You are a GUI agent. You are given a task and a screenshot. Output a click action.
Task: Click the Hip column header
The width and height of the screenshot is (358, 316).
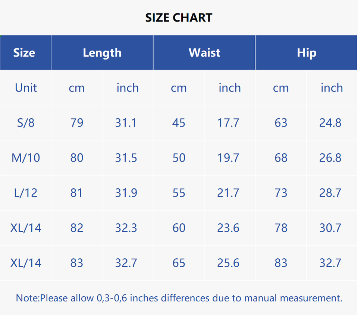point(307,52)
